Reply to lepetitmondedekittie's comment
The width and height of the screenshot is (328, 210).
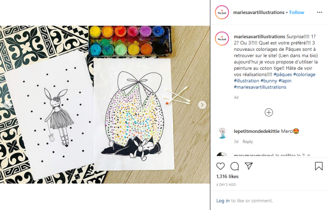point(248,142)
